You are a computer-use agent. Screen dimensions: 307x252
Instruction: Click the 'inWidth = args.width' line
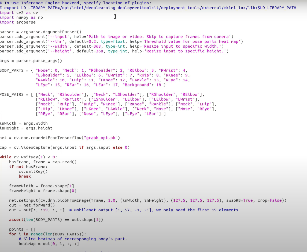pos(24,124)
